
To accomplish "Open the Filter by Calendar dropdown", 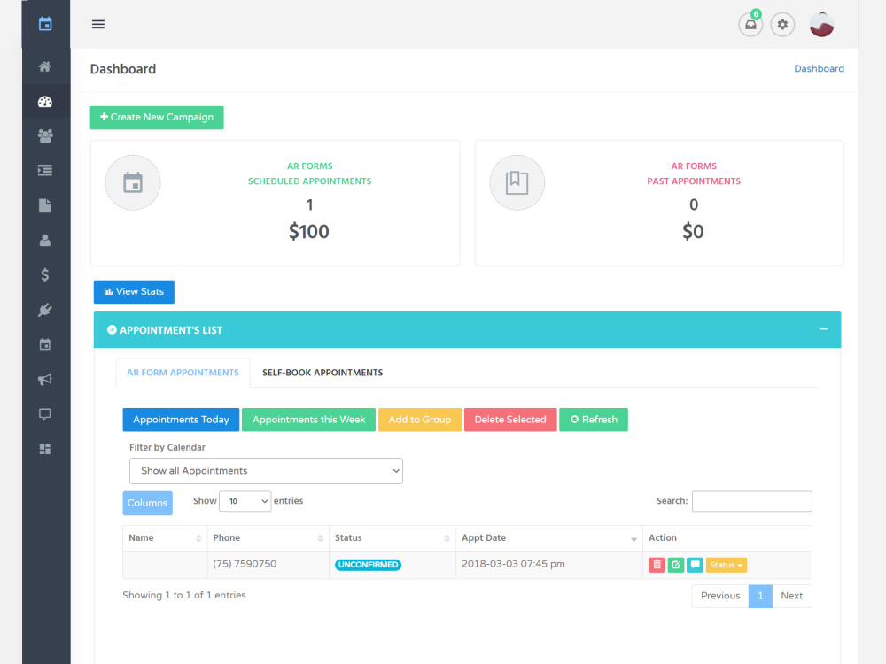I will (266, 471).
